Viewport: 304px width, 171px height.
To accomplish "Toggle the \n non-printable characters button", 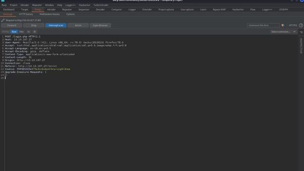I will [x=28, y=32].
